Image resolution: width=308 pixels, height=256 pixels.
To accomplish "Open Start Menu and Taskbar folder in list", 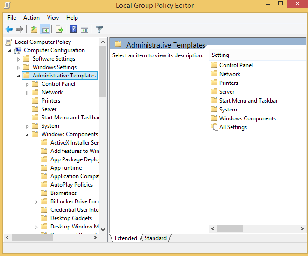I will pyautogui.click(x=248, y=101).
